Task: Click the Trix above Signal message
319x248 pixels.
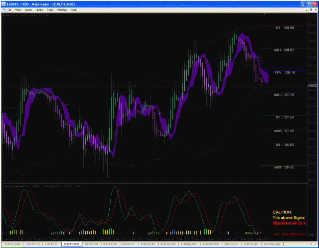Action: click(289, 218)
